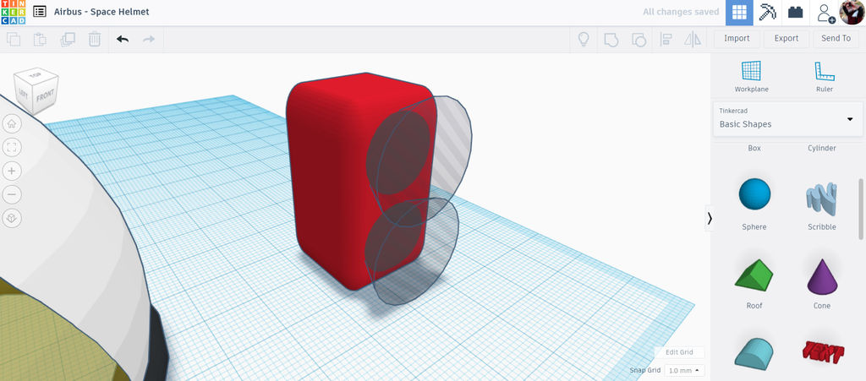The image size is (866, 381).
Task: Open the Align tool
Action: 666,39
